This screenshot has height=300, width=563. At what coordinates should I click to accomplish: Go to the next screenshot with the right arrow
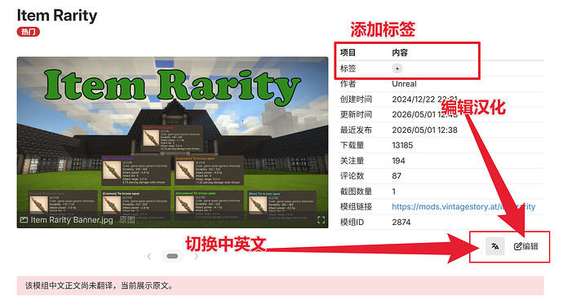click(x=196, y=256)
